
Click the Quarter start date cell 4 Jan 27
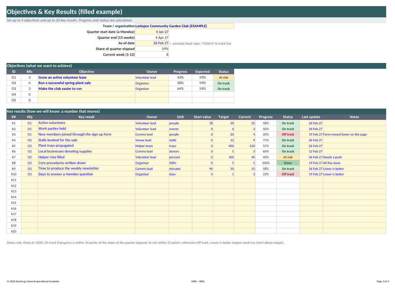(x=152, y=32)
